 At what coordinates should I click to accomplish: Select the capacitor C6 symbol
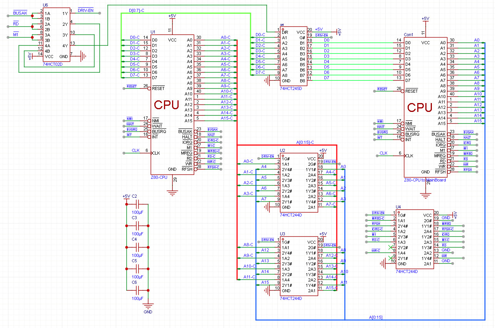pos(137,290)
